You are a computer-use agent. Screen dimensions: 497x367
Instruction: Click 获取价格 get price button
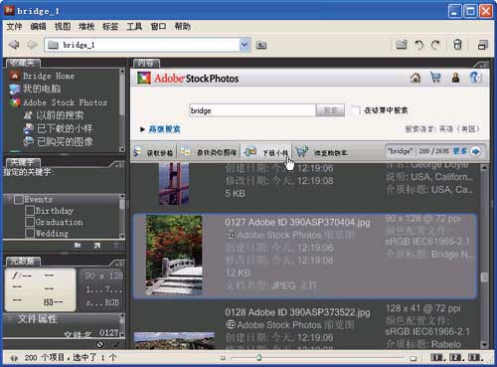[153, 152]
